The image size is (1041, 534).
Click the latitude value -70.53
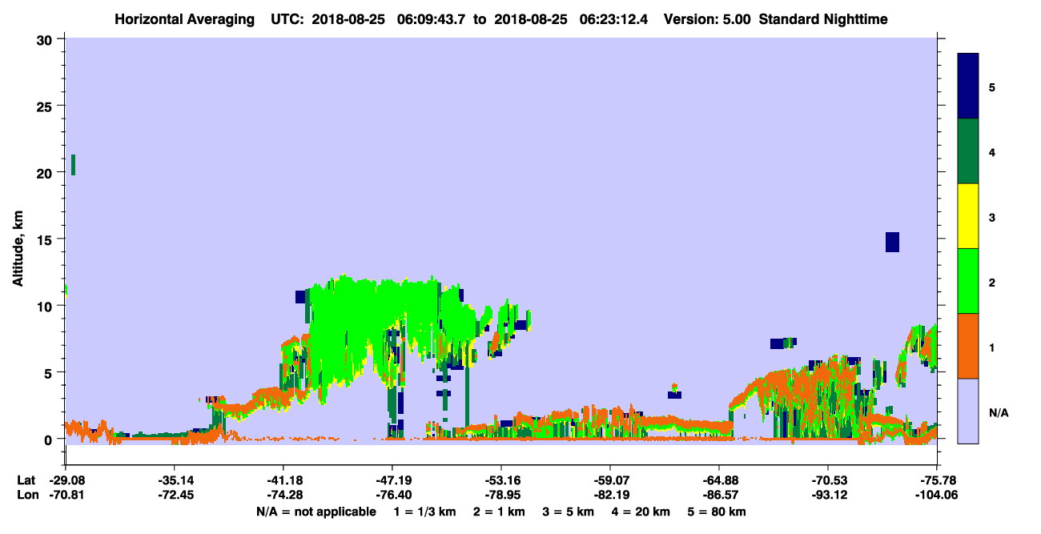(828, 480)
